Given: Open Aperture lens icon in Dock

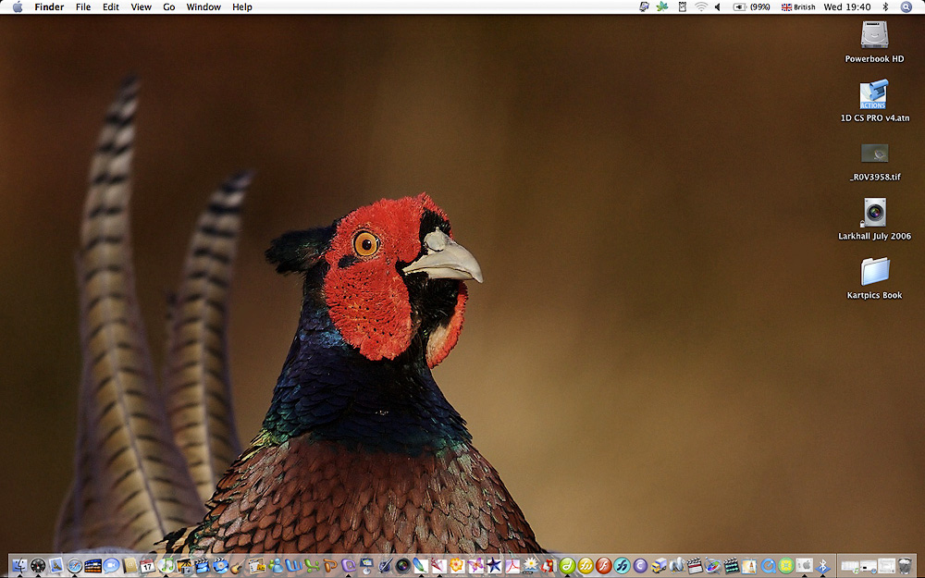Looking at the screenshot, I should (402, 566).
